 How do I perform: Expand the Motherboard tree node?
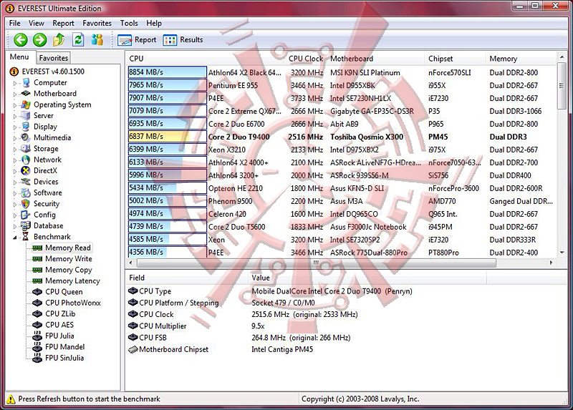(x=15, y=94)
